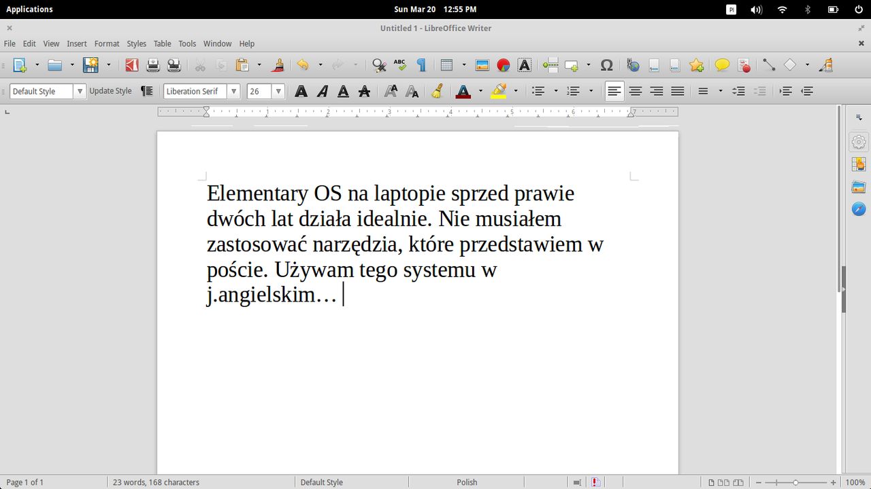Expand the highlighting color dropdown arrow
The image size is (871, 489).
point(516,91)
